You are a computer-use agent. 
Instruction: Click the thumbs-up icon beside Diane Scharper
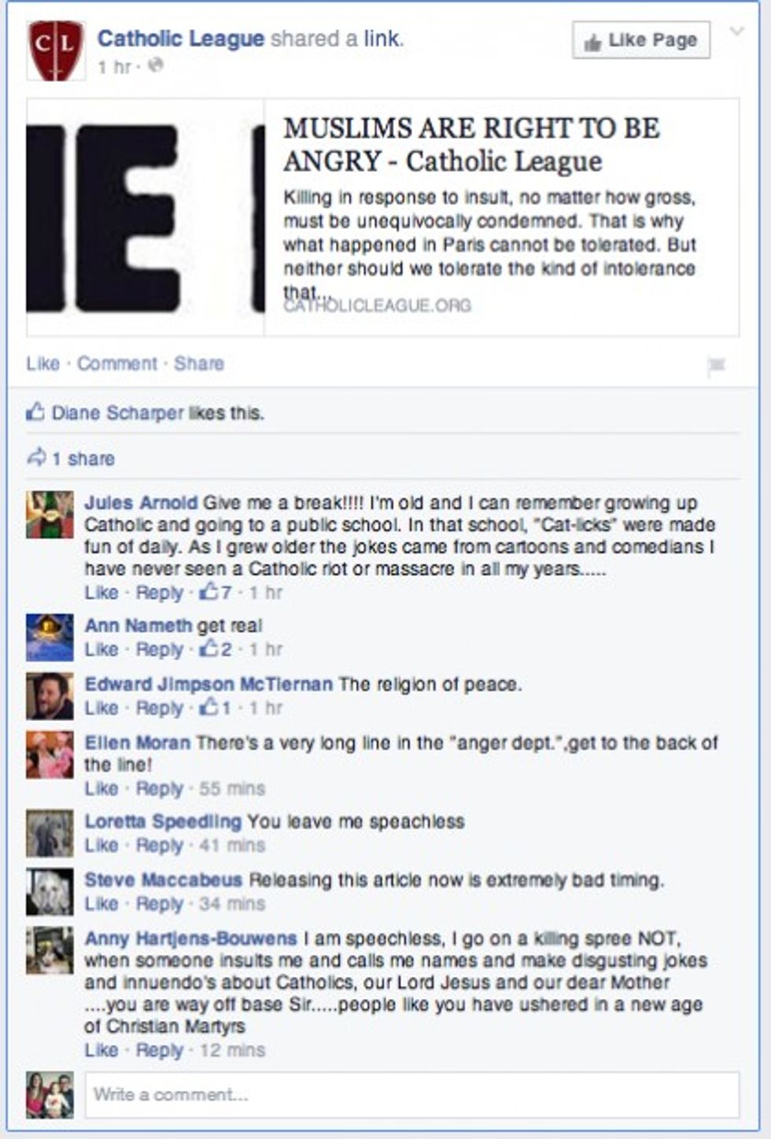tap(35, 412)
